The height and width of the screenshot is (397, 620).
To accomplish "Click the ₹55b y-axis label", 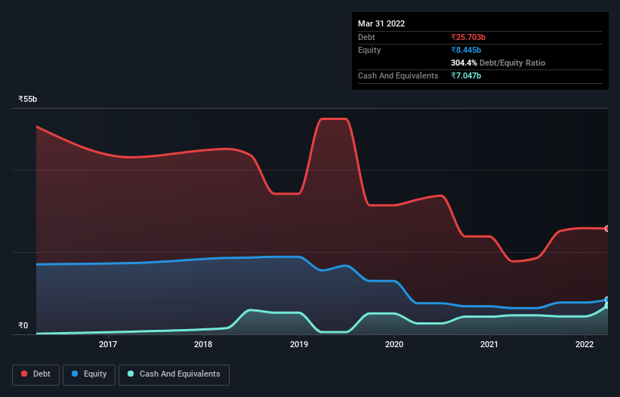I will coord(28,99).
